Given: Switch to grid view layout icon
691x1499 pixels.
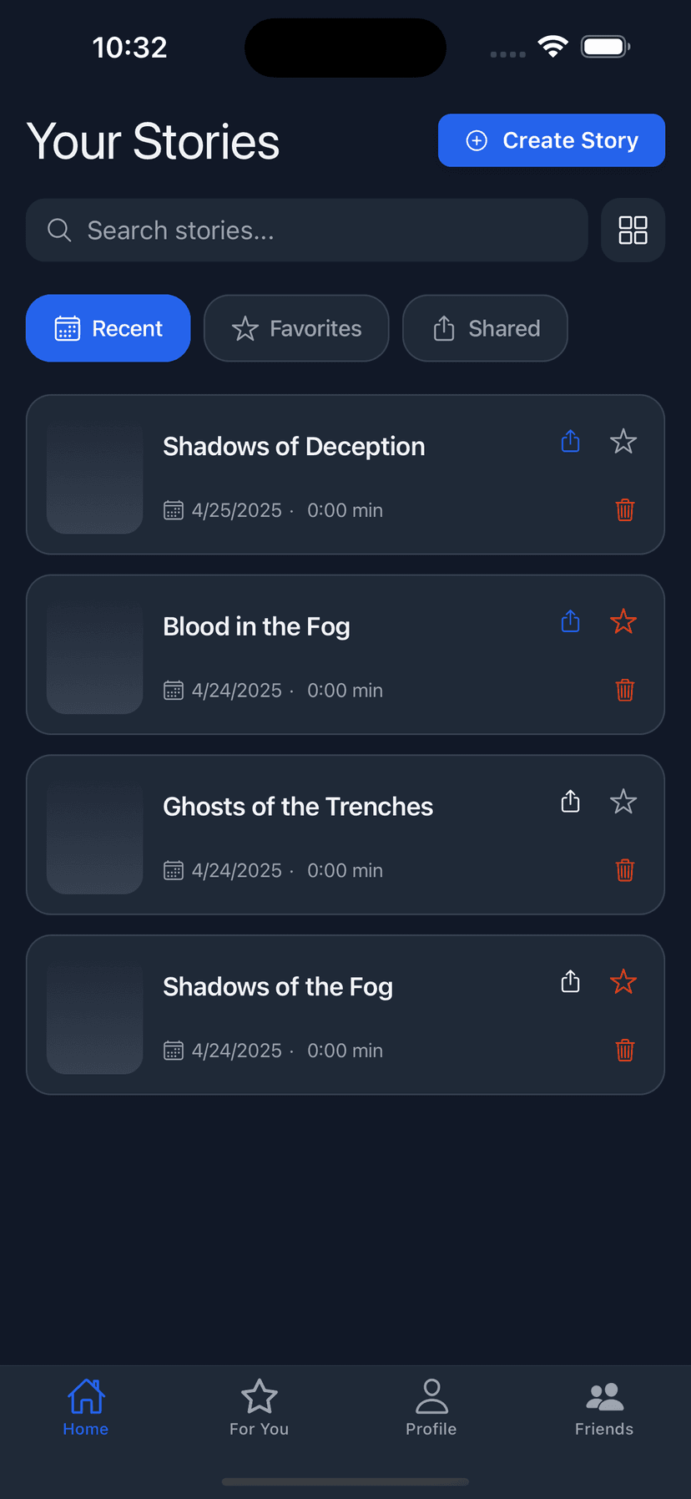Looking at the screenshot, I should click(633, 230).
